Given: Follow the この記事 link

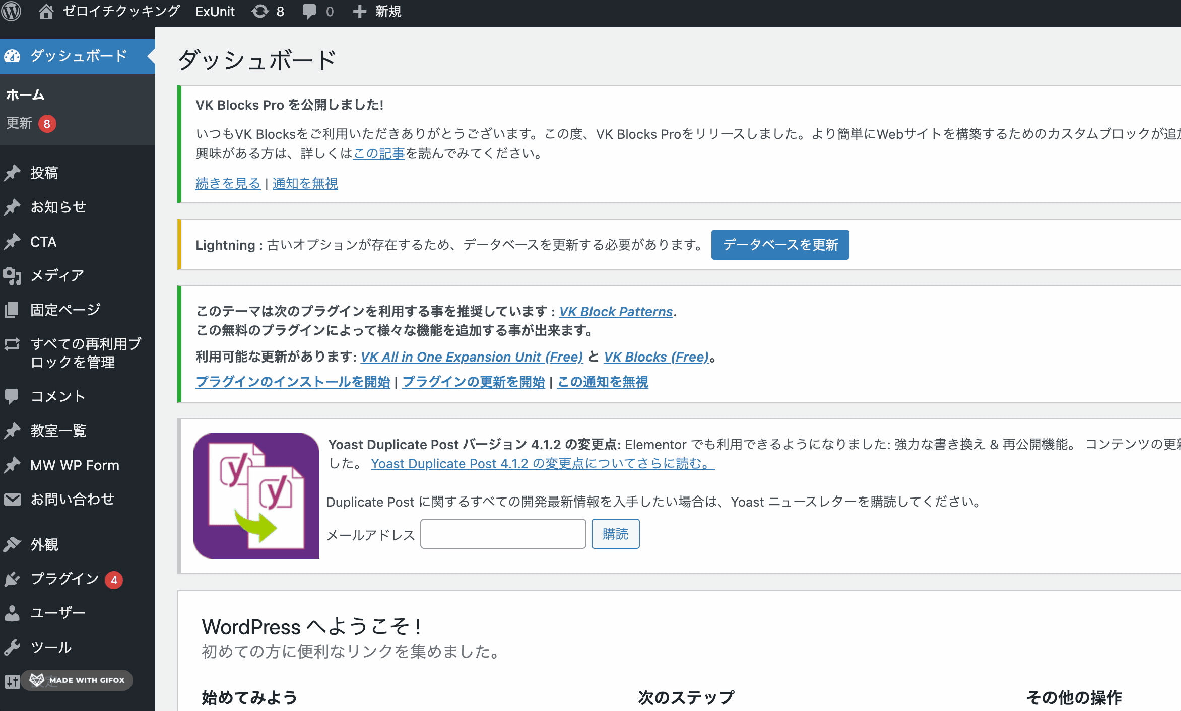Looking at the screenshot, I should [x=379, y=153].
